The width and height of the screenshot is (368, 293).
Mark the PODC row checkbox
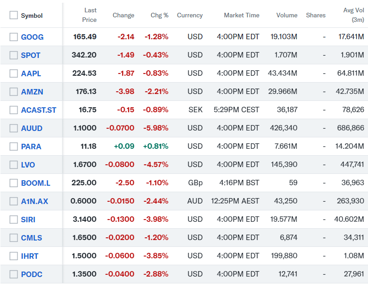tap(14, 274)
